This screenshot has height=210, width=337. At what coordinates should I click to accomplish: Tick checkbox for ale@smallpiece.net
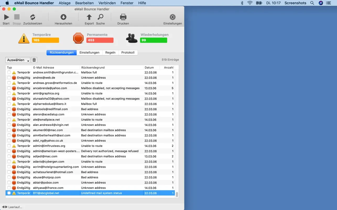[x=9, y=120]
